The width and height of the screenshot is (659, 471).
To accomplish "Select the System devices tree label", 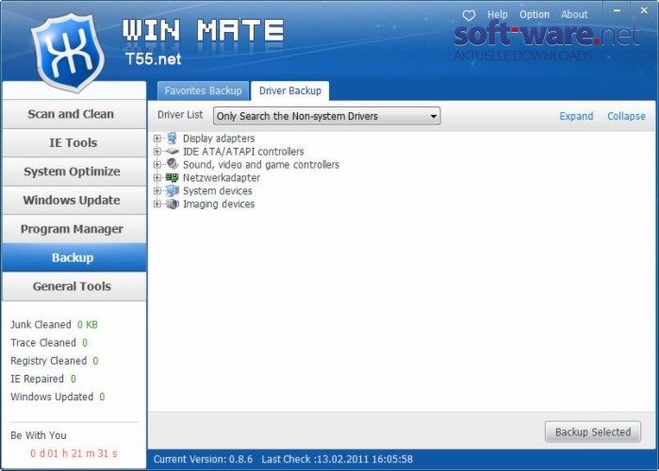I will (x=217, y=191).
